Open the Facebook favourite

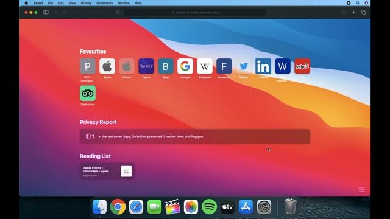224,66
